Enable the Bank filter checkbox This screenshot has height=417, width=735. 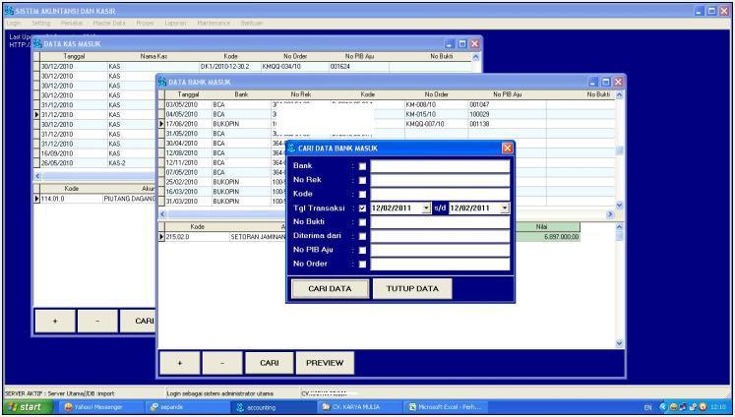[x=362, y=166]
